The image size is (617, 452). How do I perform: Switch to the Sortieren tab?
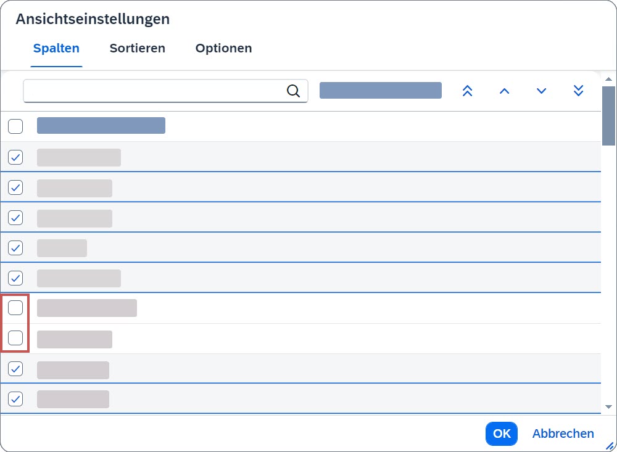tap(137, 48)
